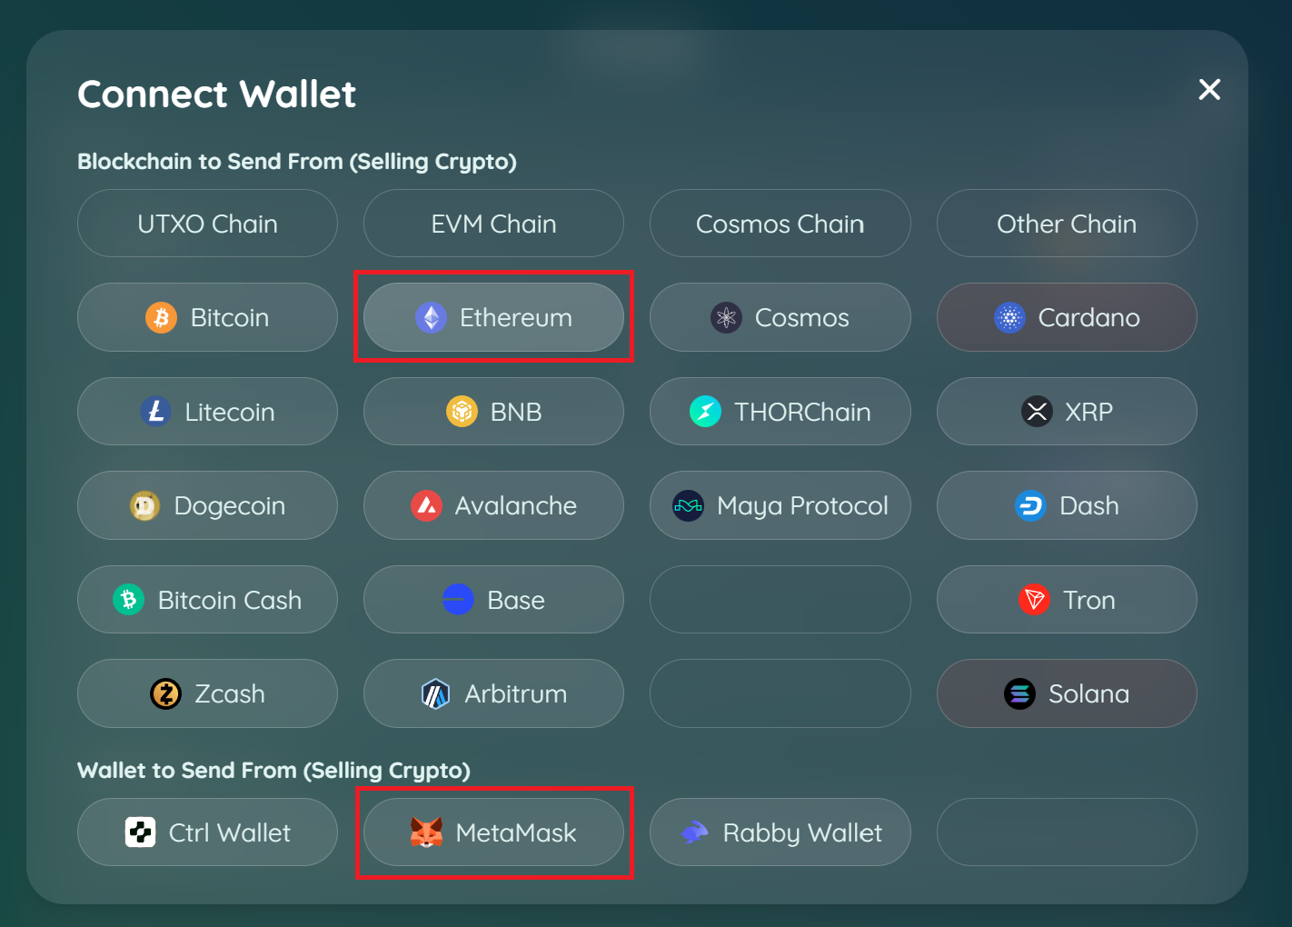The image size is (1292, 927).
Task: Choose the Other Chain category
Action: (1066, 224)
